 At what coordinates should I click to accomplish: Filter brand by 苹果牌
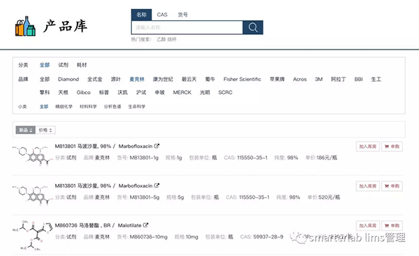point(277,80)
